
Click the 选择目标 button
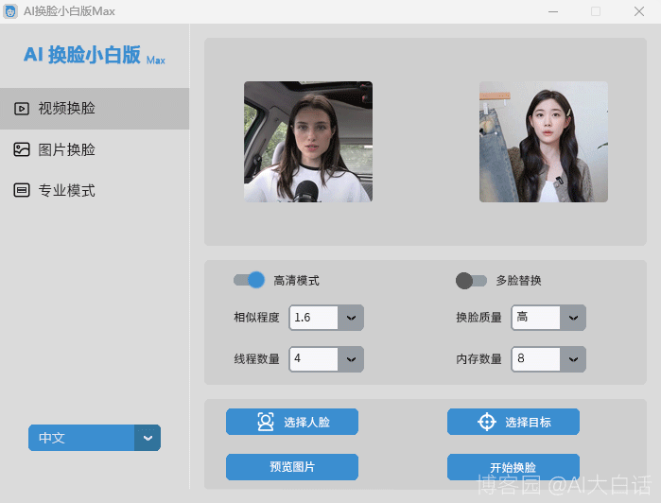[x=513, y=422]
